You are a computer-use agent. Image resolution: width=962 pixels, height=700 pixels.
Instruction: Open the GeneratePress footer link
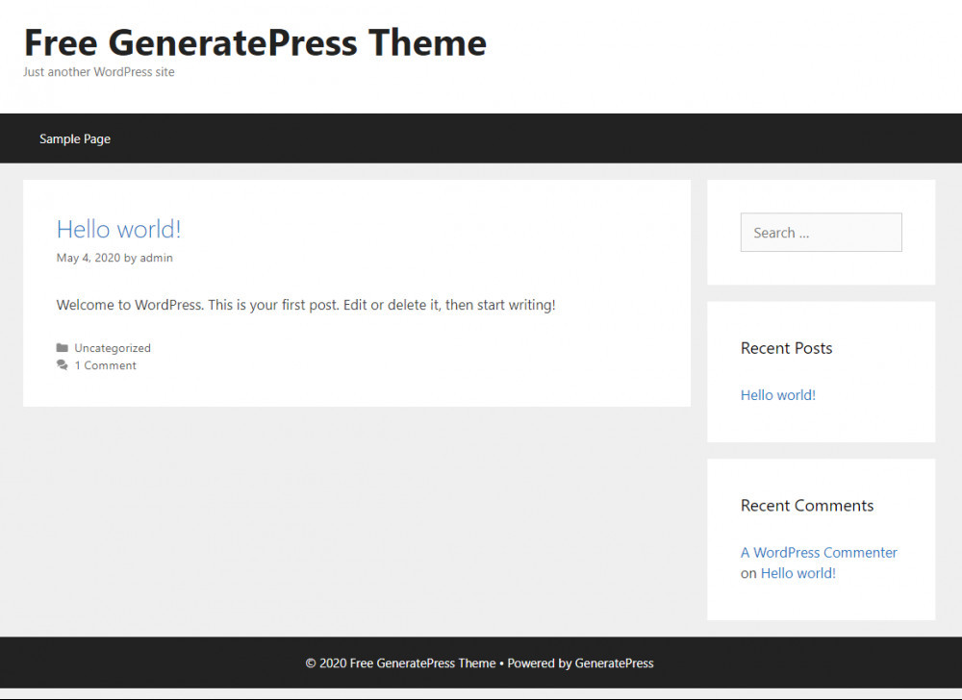tap(614, 663)
